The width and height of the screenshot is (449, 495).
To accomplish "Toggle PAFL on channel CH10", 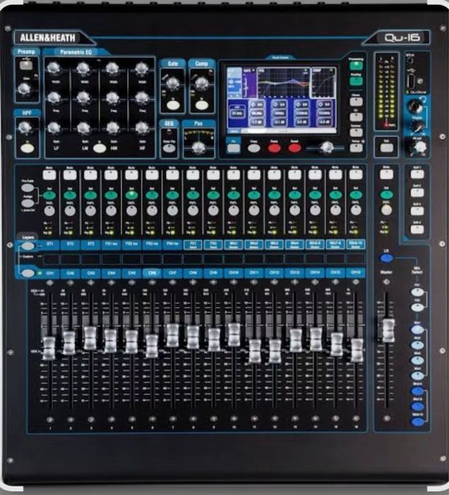I will point(234,211).
